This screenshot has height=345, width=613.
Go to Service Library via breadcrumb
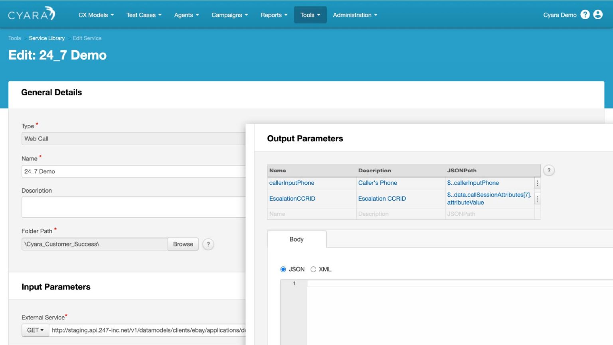(47, 38)
